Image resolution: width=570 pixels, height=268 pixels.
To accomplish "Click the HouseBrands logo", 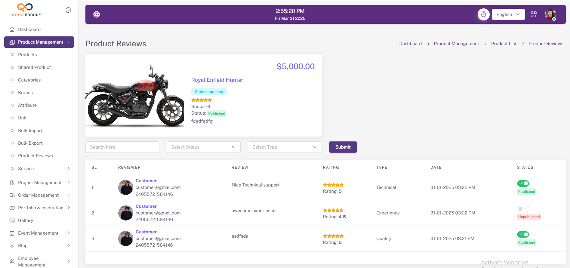I will tap(26, 10).
